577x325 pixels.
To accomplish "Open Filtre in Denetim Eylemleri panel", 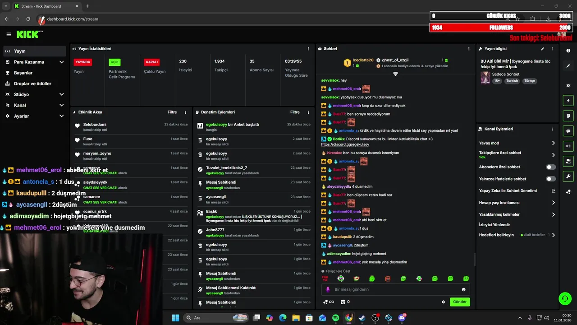I will 295,112.
